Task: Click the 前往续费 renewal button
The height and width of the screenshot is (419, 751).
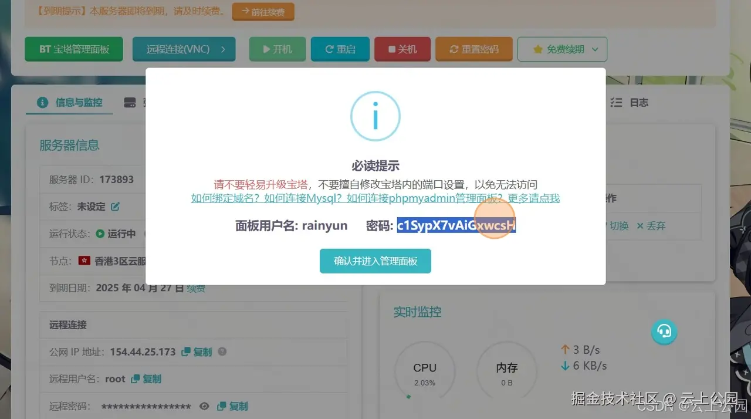Action: 263,12
